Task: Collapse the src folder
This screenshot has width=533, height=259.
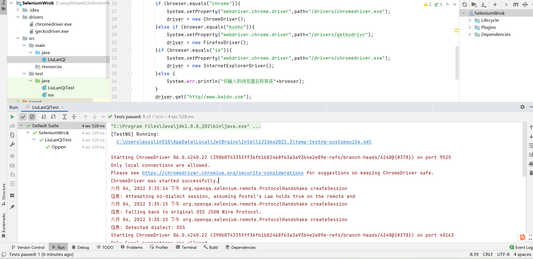Action: 18,38
